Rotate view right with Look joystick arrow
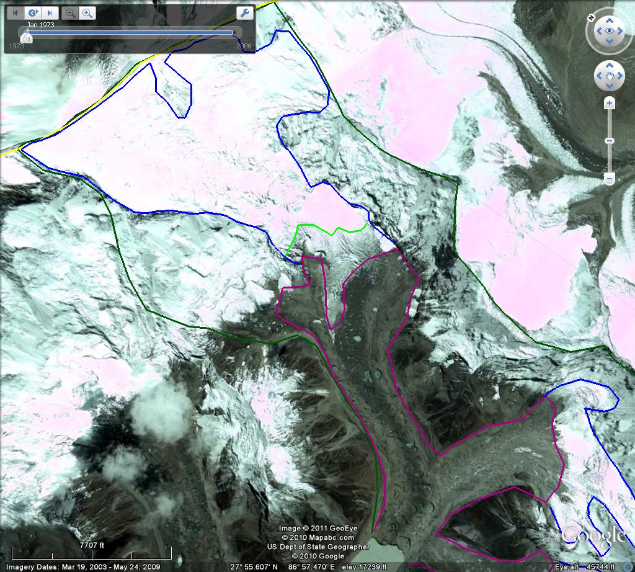Screen dimensions: 635x572 tap(621, 30)
